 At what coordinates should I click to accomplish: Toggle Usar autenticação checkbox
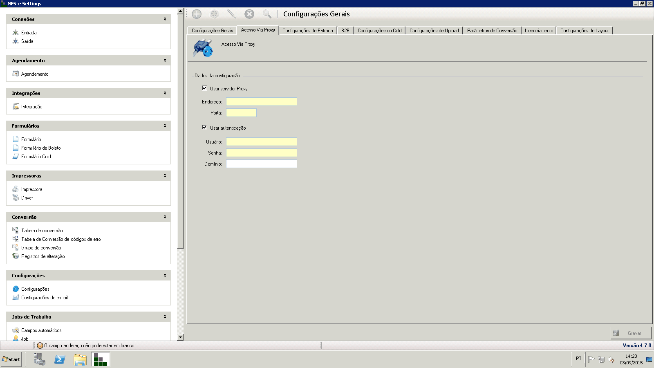tap(204, 128)
